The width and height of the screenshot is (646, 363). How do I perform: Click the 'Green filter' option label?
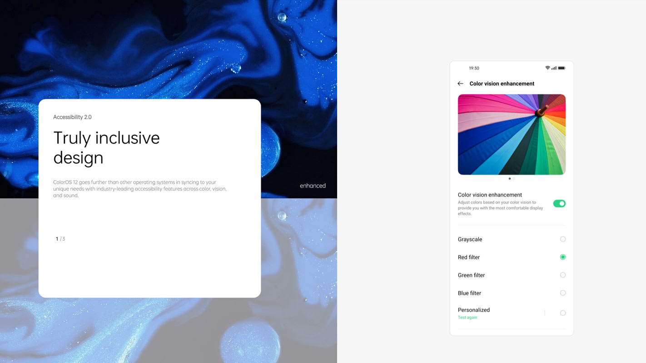pyautogui.click(x=472, y=275)
